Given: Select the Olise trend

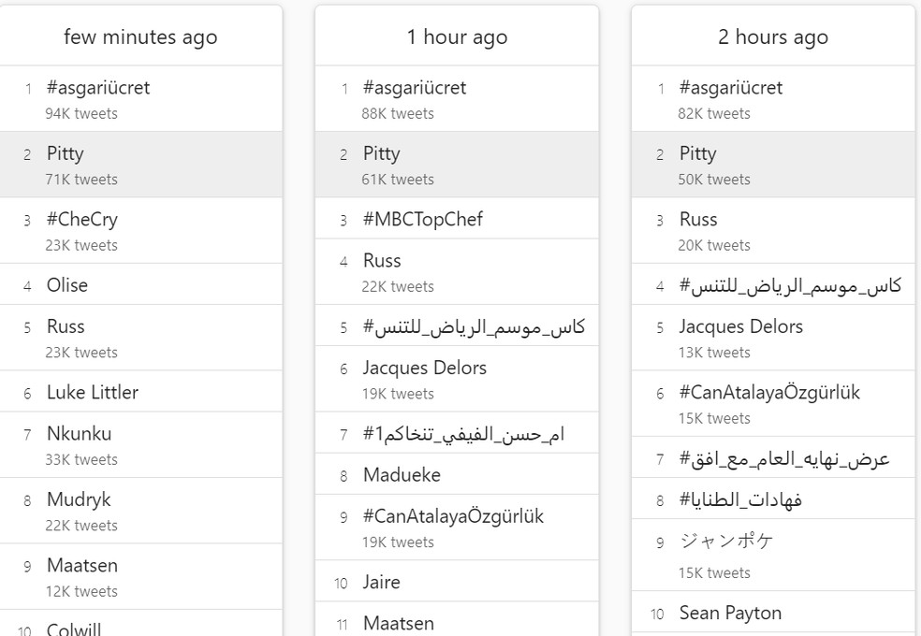Looking at the screenshot, I should click(x=67, y=285).
